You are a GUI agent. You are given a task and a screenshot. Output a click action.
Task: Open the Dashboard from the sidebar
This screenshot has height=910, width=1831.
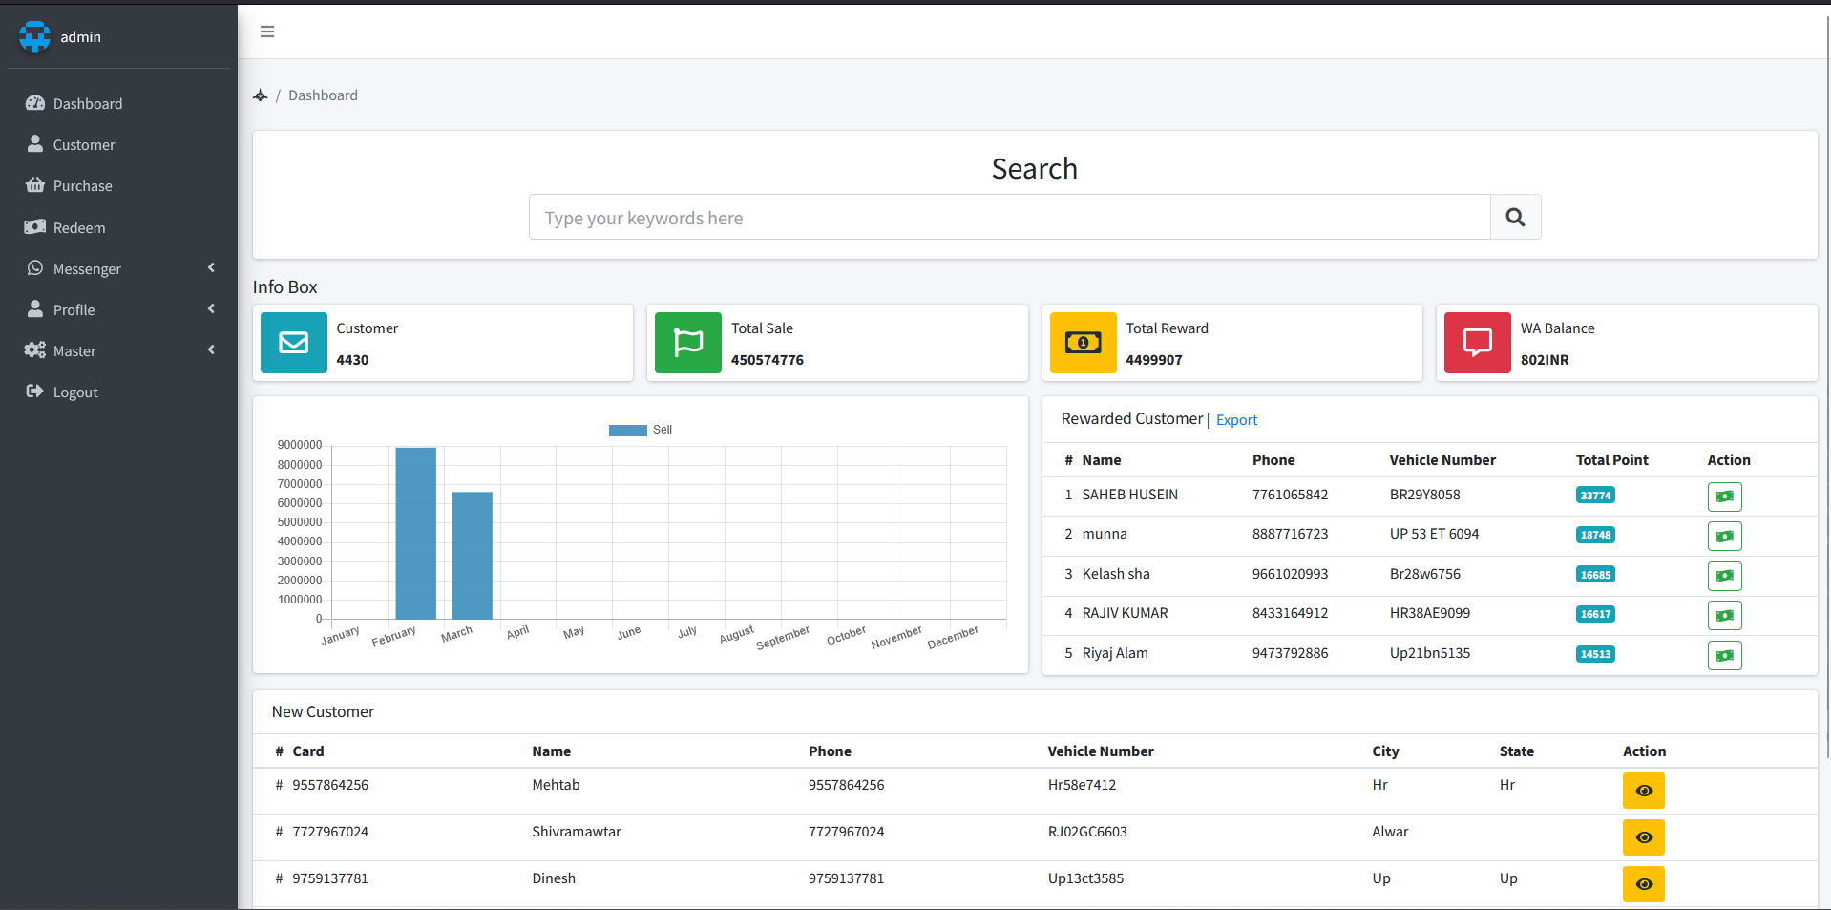87,103
